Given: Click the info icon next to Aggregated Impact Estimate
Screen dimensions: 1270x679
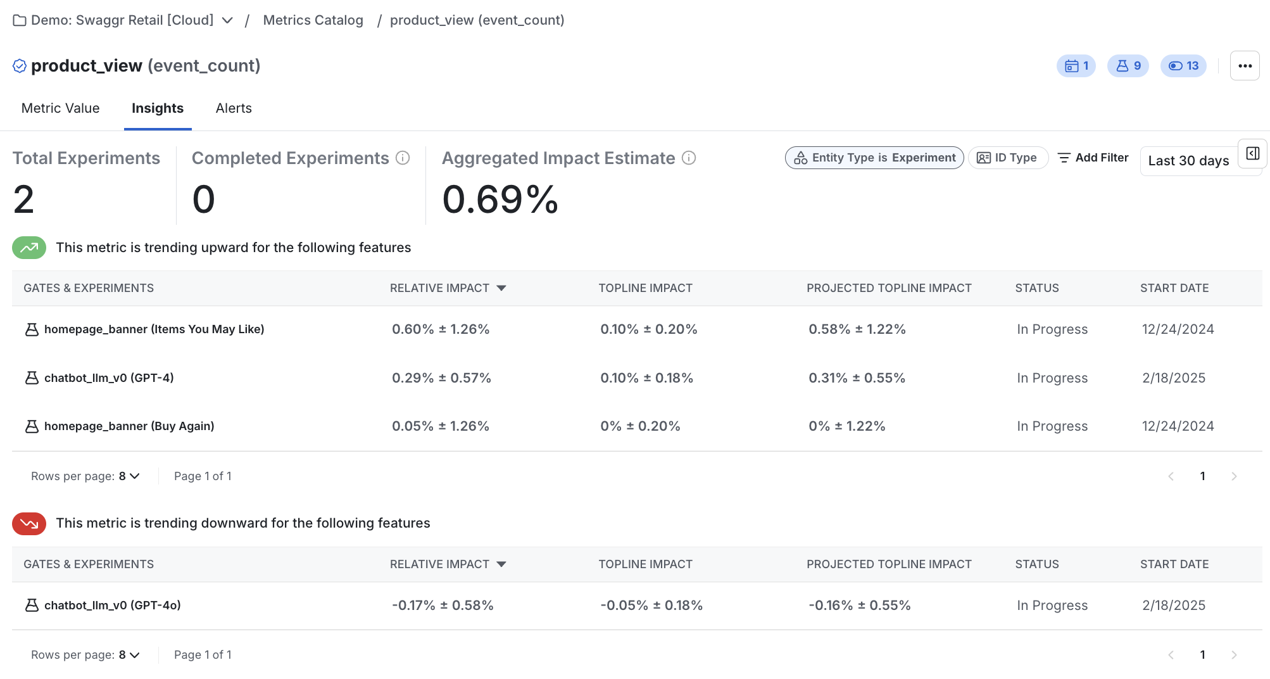Looking at the screenshot, I should (689, 158).
